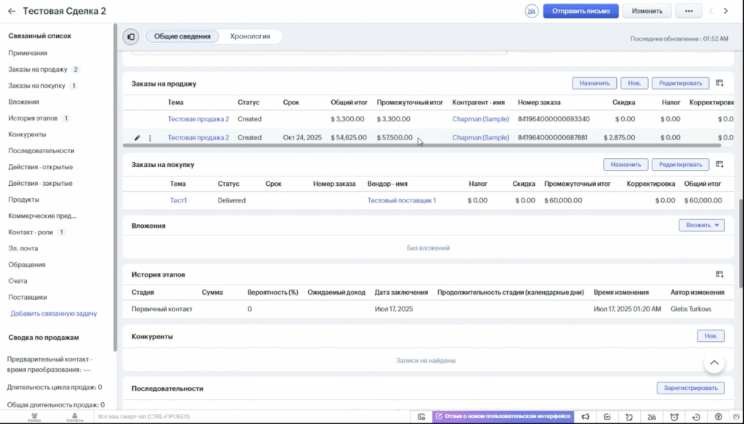This screenshot has width=744, height=424.
Task: Click the pencil edit icon in the sales order row
Action: pos(137,138)
